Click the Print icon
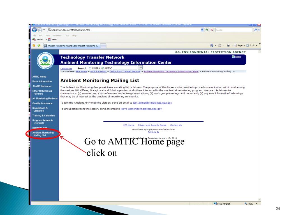The height and width of the screenshot is (215, 287). [228, 45]
